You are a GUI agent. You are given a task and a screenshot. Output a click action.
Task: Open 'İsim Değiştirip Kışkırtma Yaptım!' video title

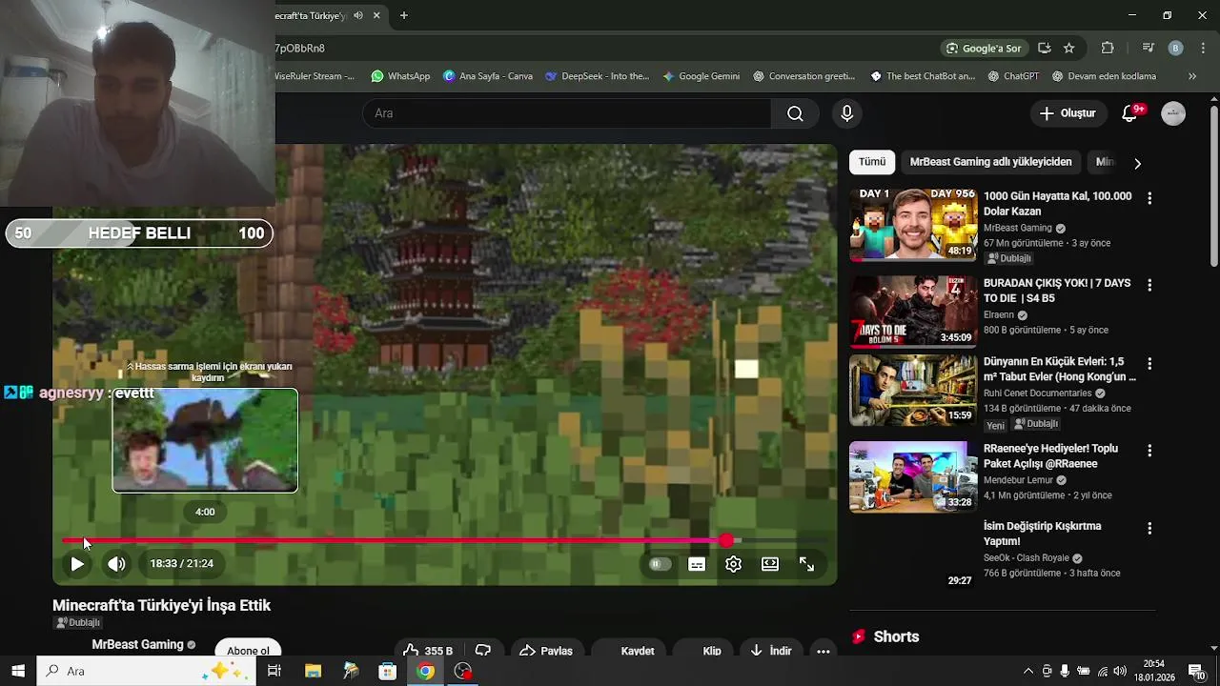click(x=1042, y=534)
